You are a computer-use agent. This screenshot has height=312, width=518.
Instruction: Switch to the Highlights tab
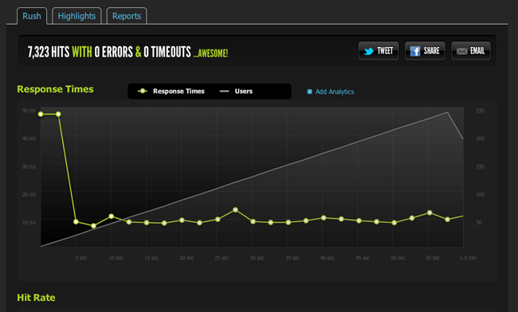pos(77,16)
